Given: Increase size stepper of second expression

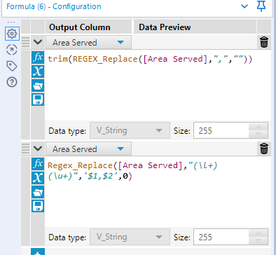Looking at the screenshot, I should pyautogui.click(x=258, y=233).
